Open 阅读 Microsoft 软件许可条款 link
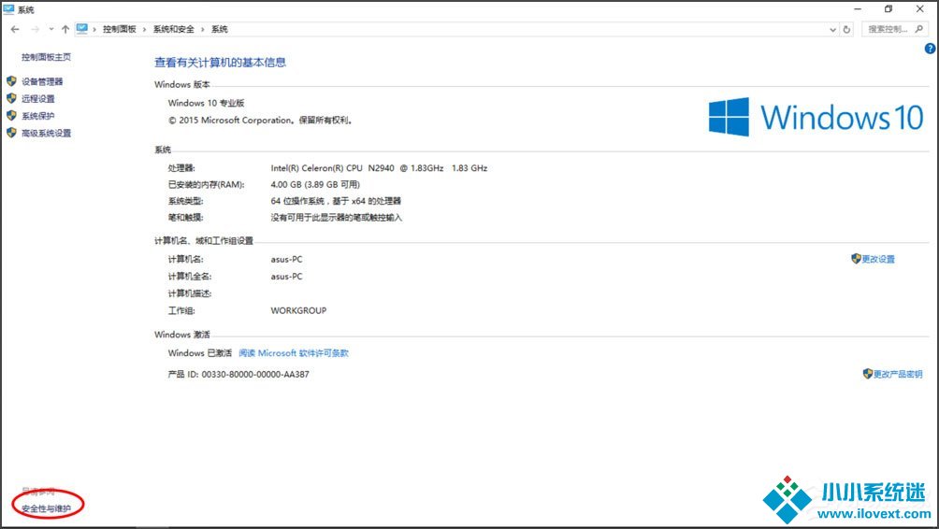Screen dimensions: 939x529 294,353
